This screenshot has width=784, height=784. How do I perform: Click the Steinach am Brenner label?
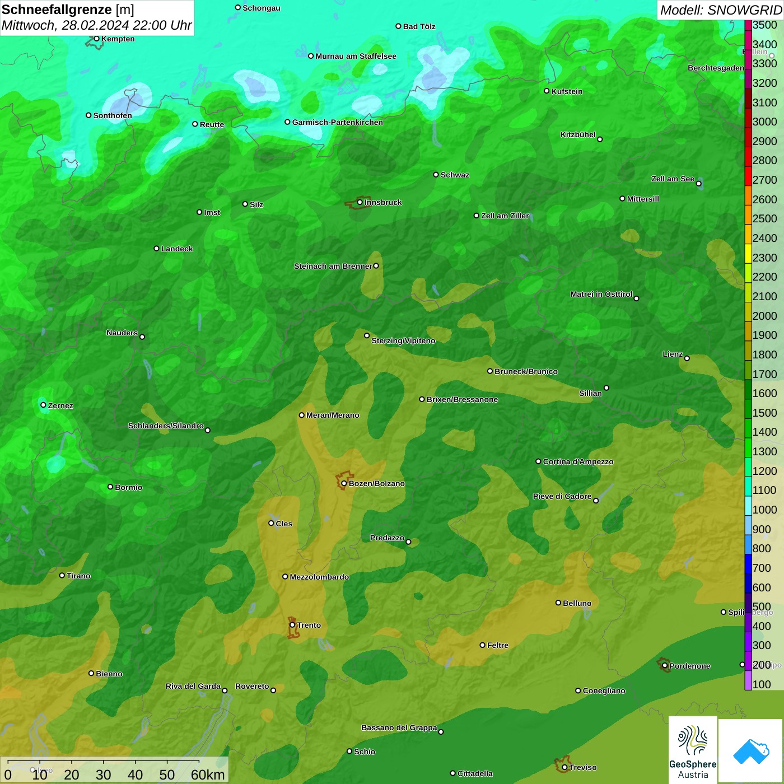coord(333,266)
